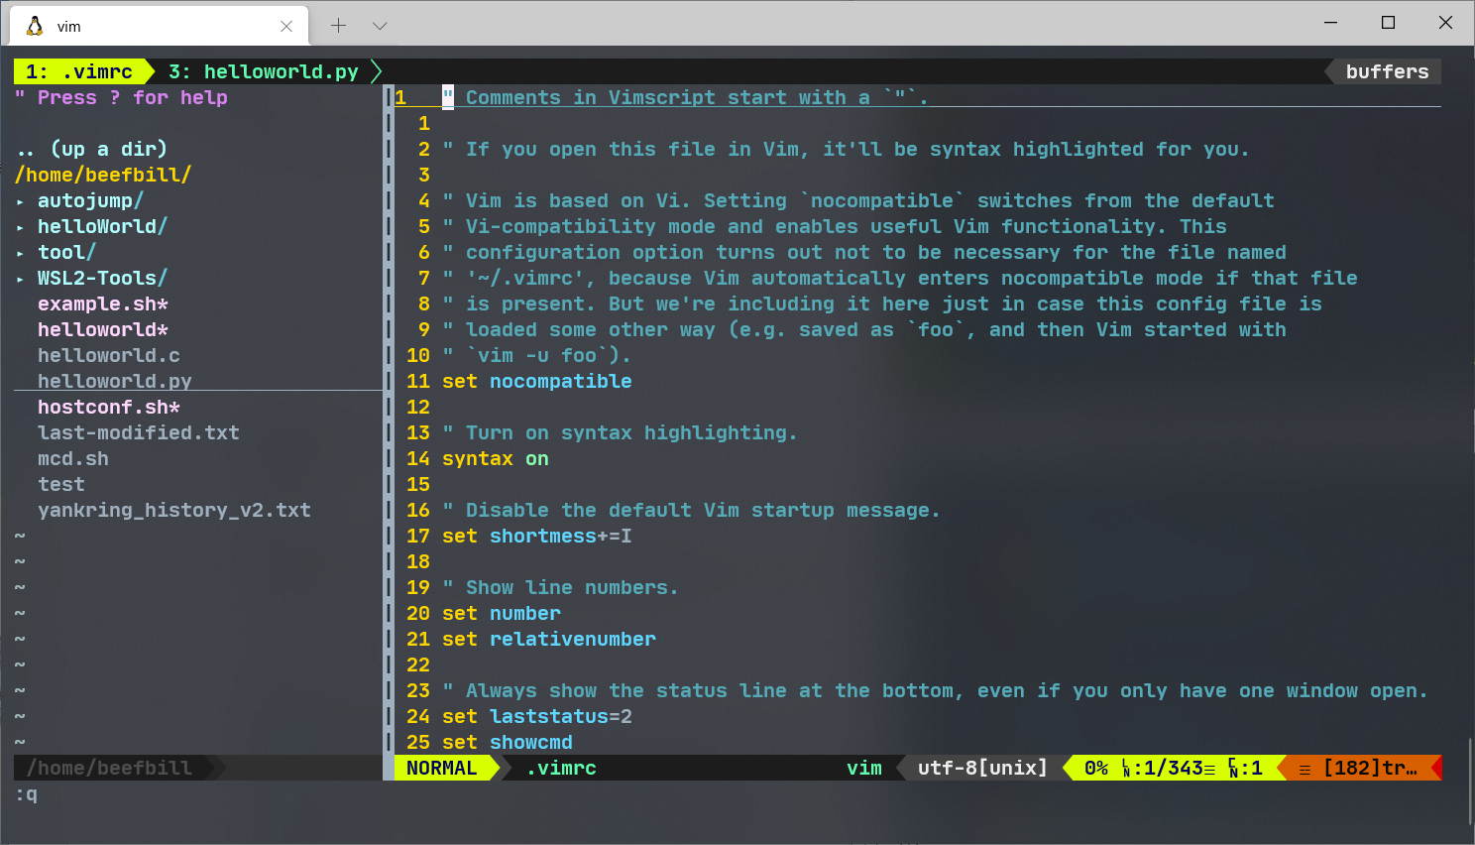Select the WSL2-Tools/ directory name
1475x845 pixels.
click(x=102, y=278)
